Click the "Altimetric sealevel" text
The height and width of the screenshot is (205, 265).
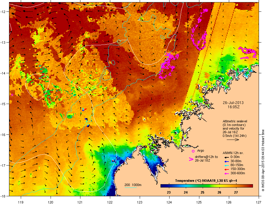point(235,121)
